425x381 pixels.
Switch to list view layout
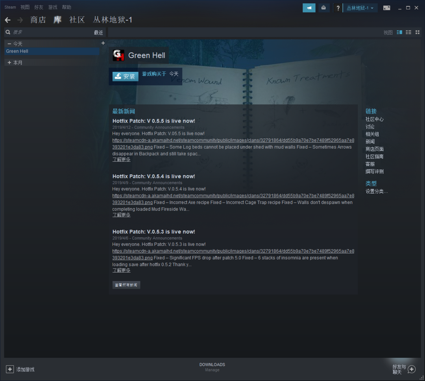pos(408,32)
